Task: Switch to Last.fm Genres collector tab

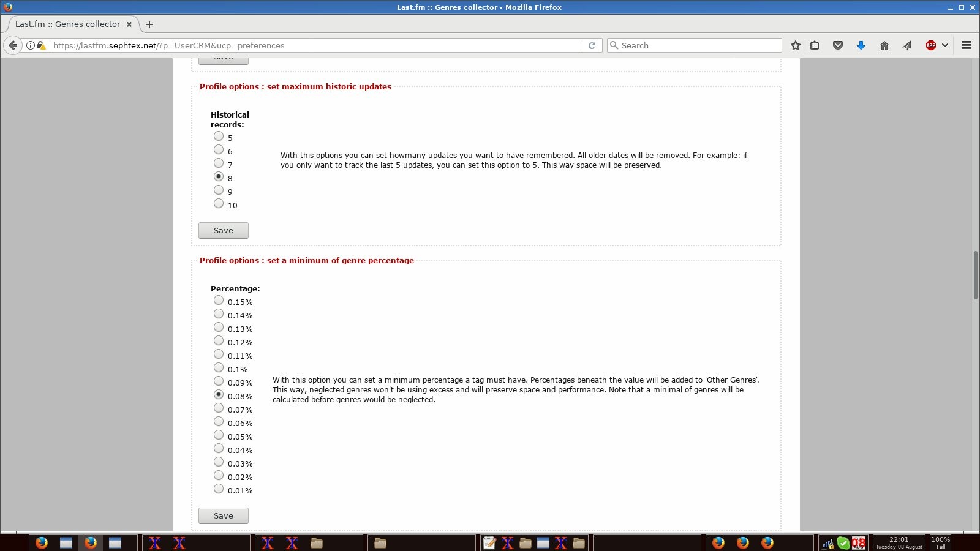Action: pyautogui.click(x=67, y=24)
